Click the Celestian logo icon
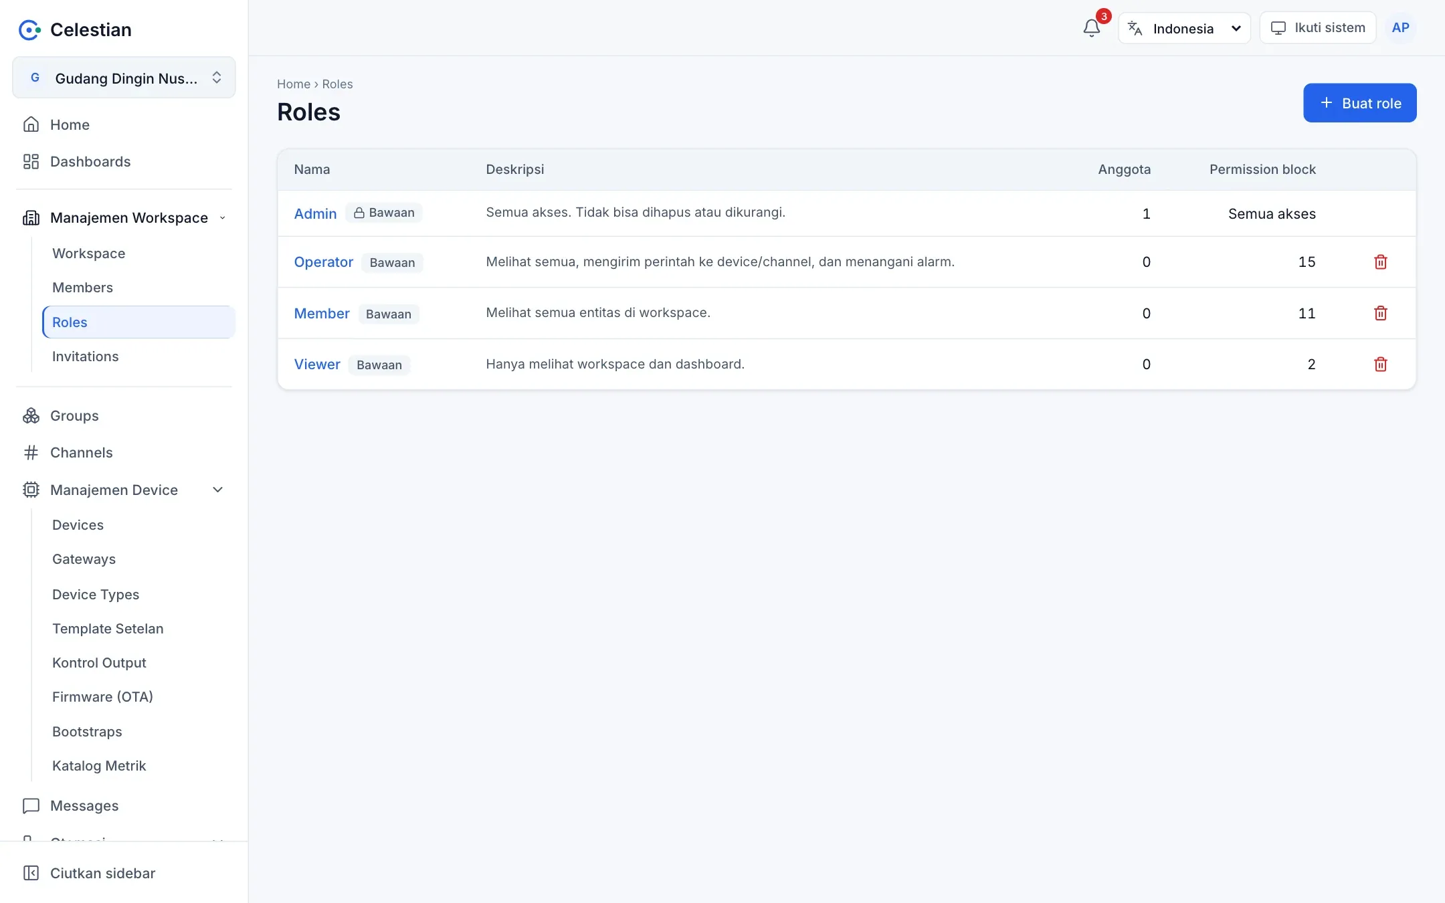This screenshot has height=903, width=1445. pos(29,29)
